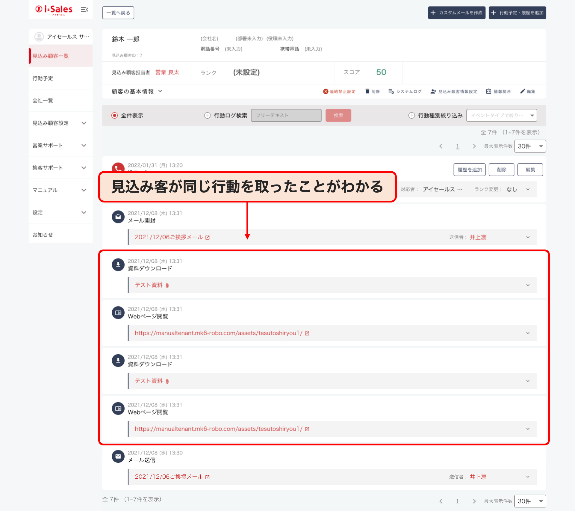Open 行動予定 in the sidebar

pos(43,78)
